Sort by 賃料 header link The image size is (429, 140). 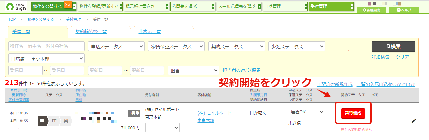click(79, 100)
